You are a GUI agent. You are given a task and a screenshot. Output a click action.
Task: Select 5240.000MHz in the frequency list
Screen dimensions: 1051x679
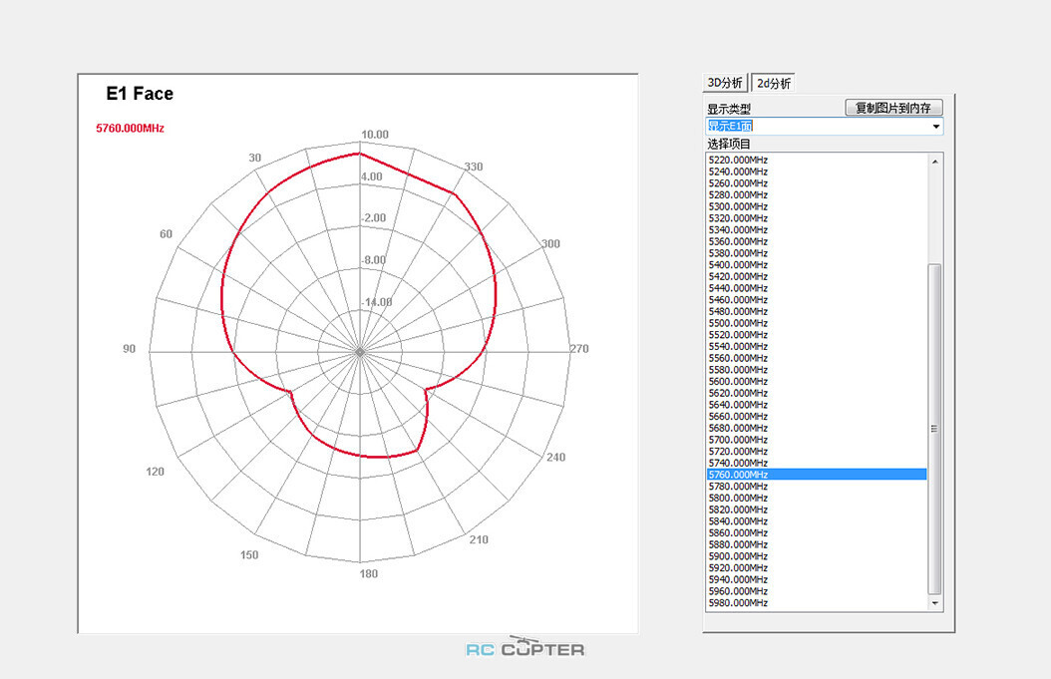pyautogui.click(x=817, y=171)
